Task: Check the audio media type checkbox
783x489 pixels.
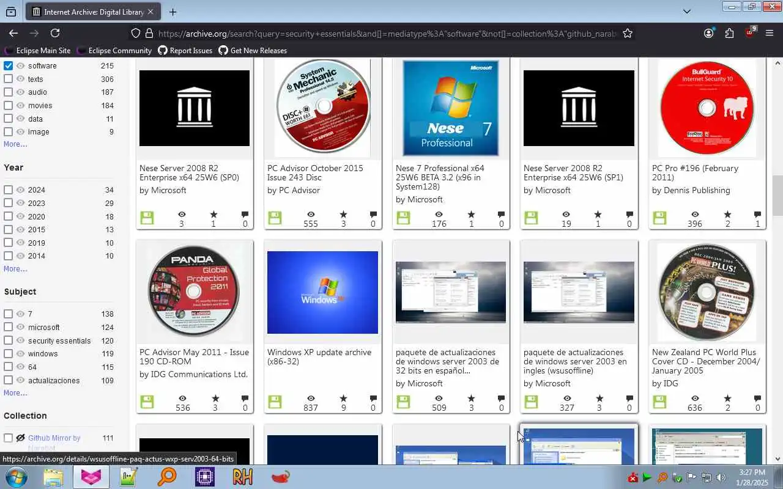Action: click(8, 92)
